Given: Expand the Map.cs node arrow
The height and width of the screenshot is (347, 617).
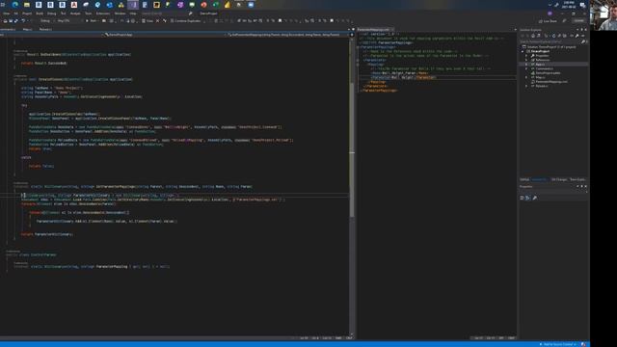Looking at the screenshot, I should pyautogui.click(x=526, y=77).
